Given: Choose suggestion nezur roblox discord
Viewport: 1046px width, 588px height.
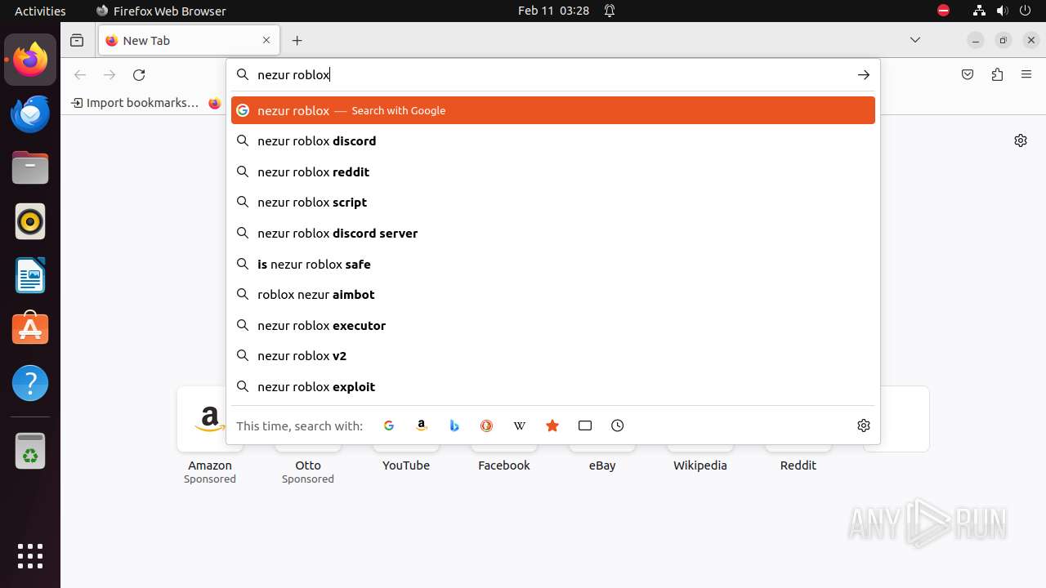Looking at the screenshot, I should [x=553, y=141].
